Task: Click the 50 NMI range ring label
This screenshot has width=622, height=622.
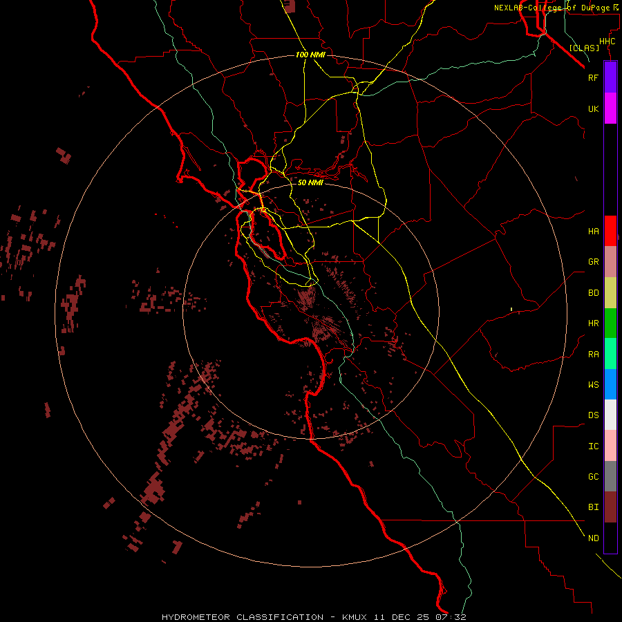Action: click(310, 182)
